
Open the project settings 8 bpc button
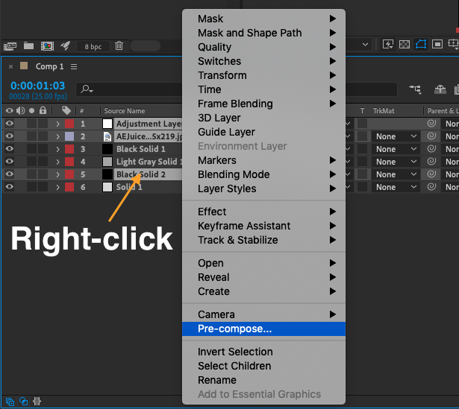pyautogui.click(x=93, y=46)
